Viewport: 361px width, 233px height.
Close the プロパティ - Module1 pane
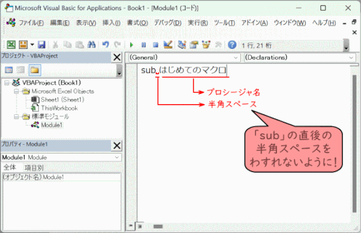(x=117, y=145)
